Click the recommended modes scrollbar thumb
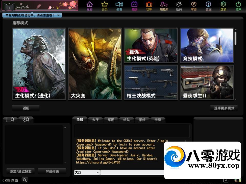 point(235,38)
